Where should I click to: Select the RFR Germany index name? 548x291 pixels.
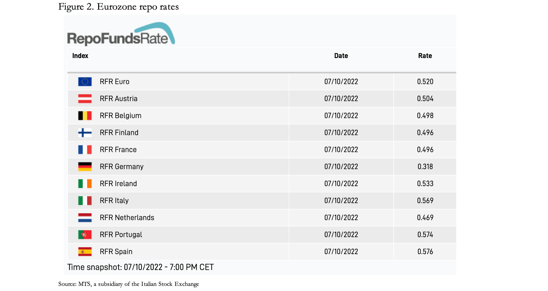point(122,167)
